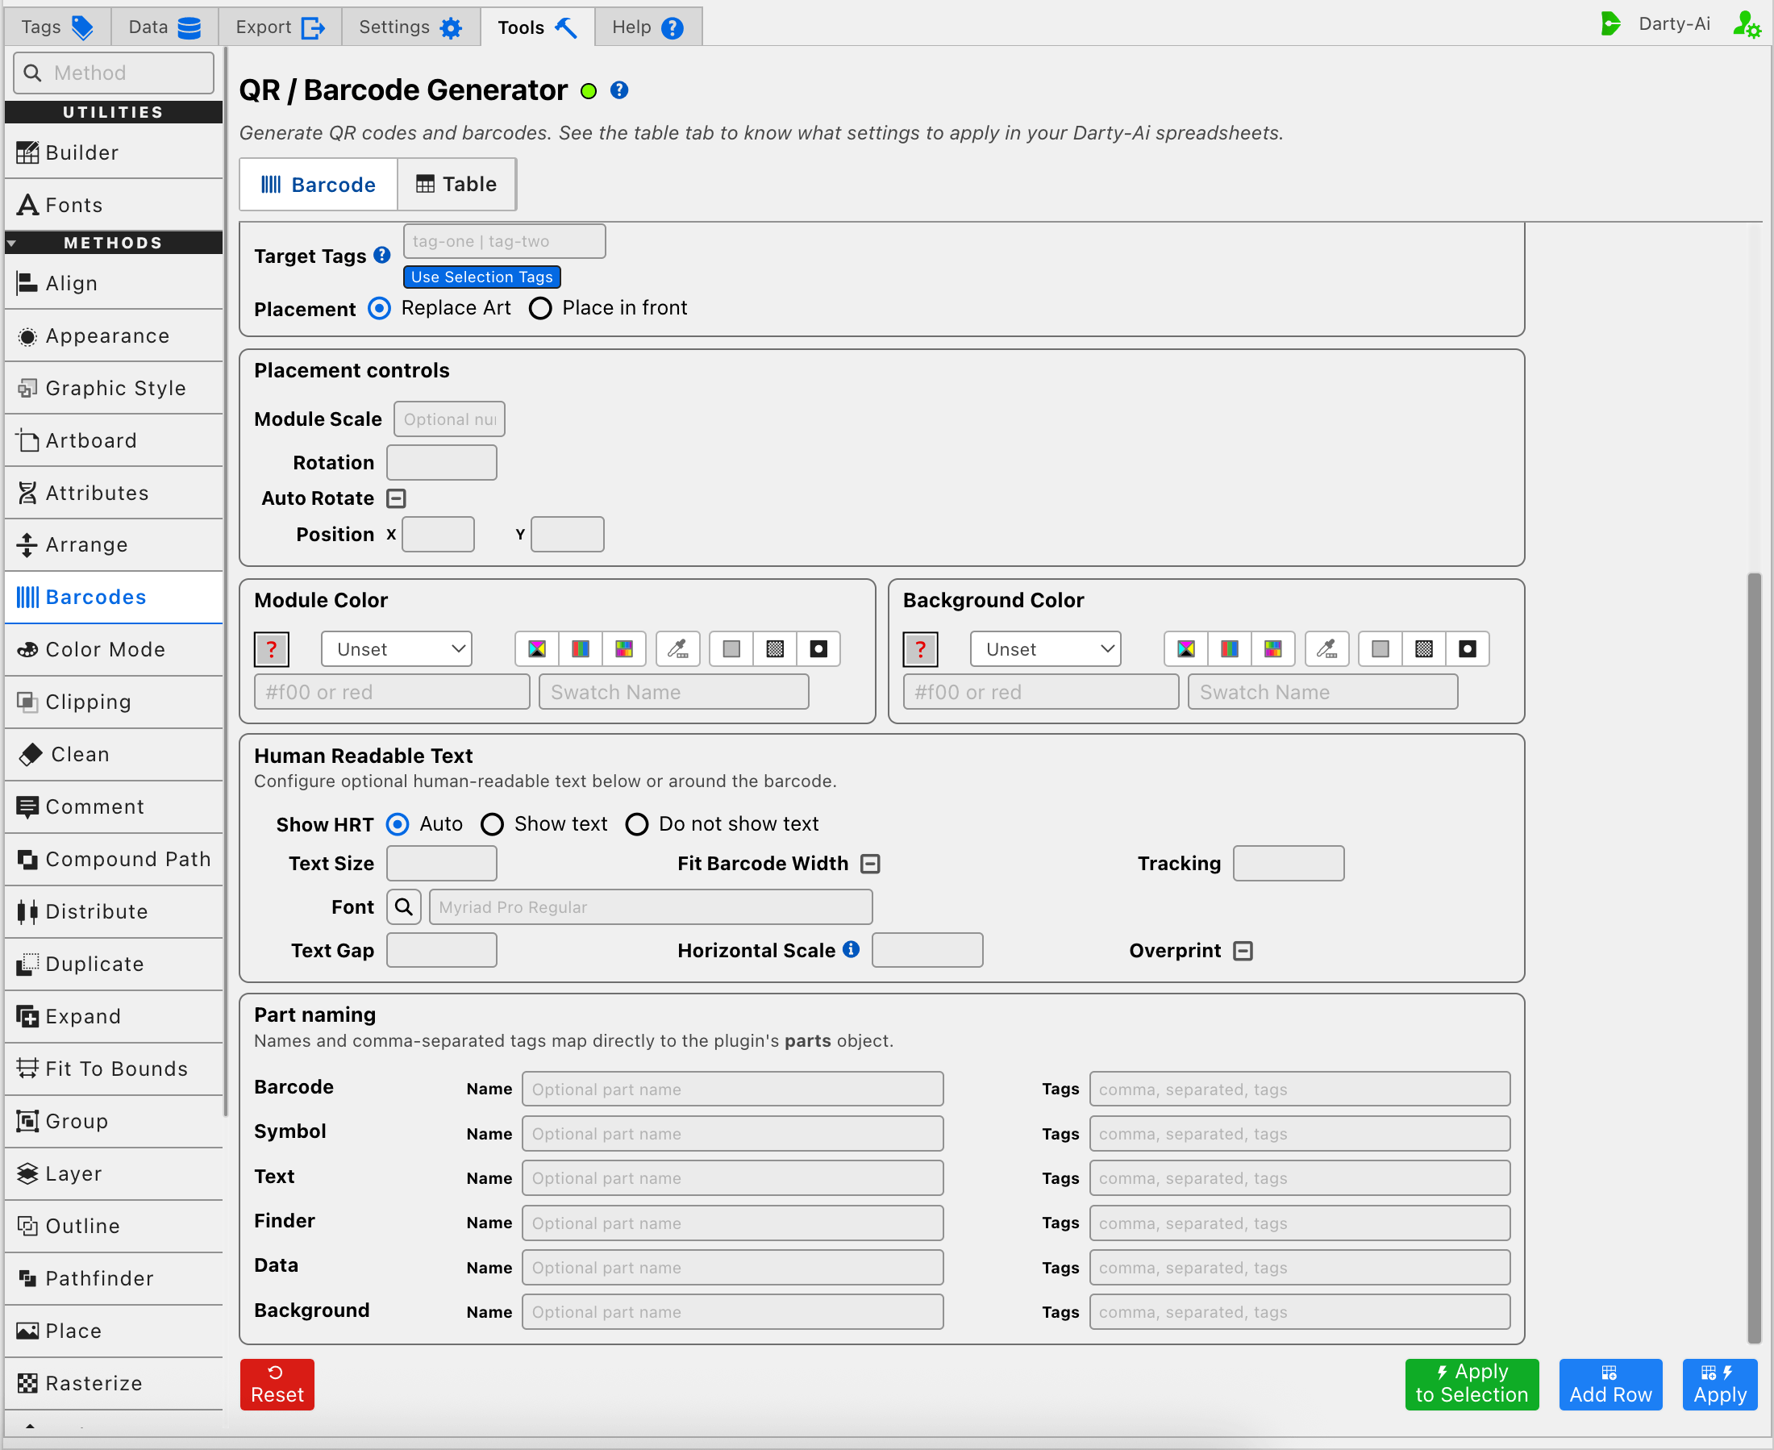Open the Fit To Bounds method
Image resolution: width=1774 pixels, height=1450 pixels.
[114, 1069]
